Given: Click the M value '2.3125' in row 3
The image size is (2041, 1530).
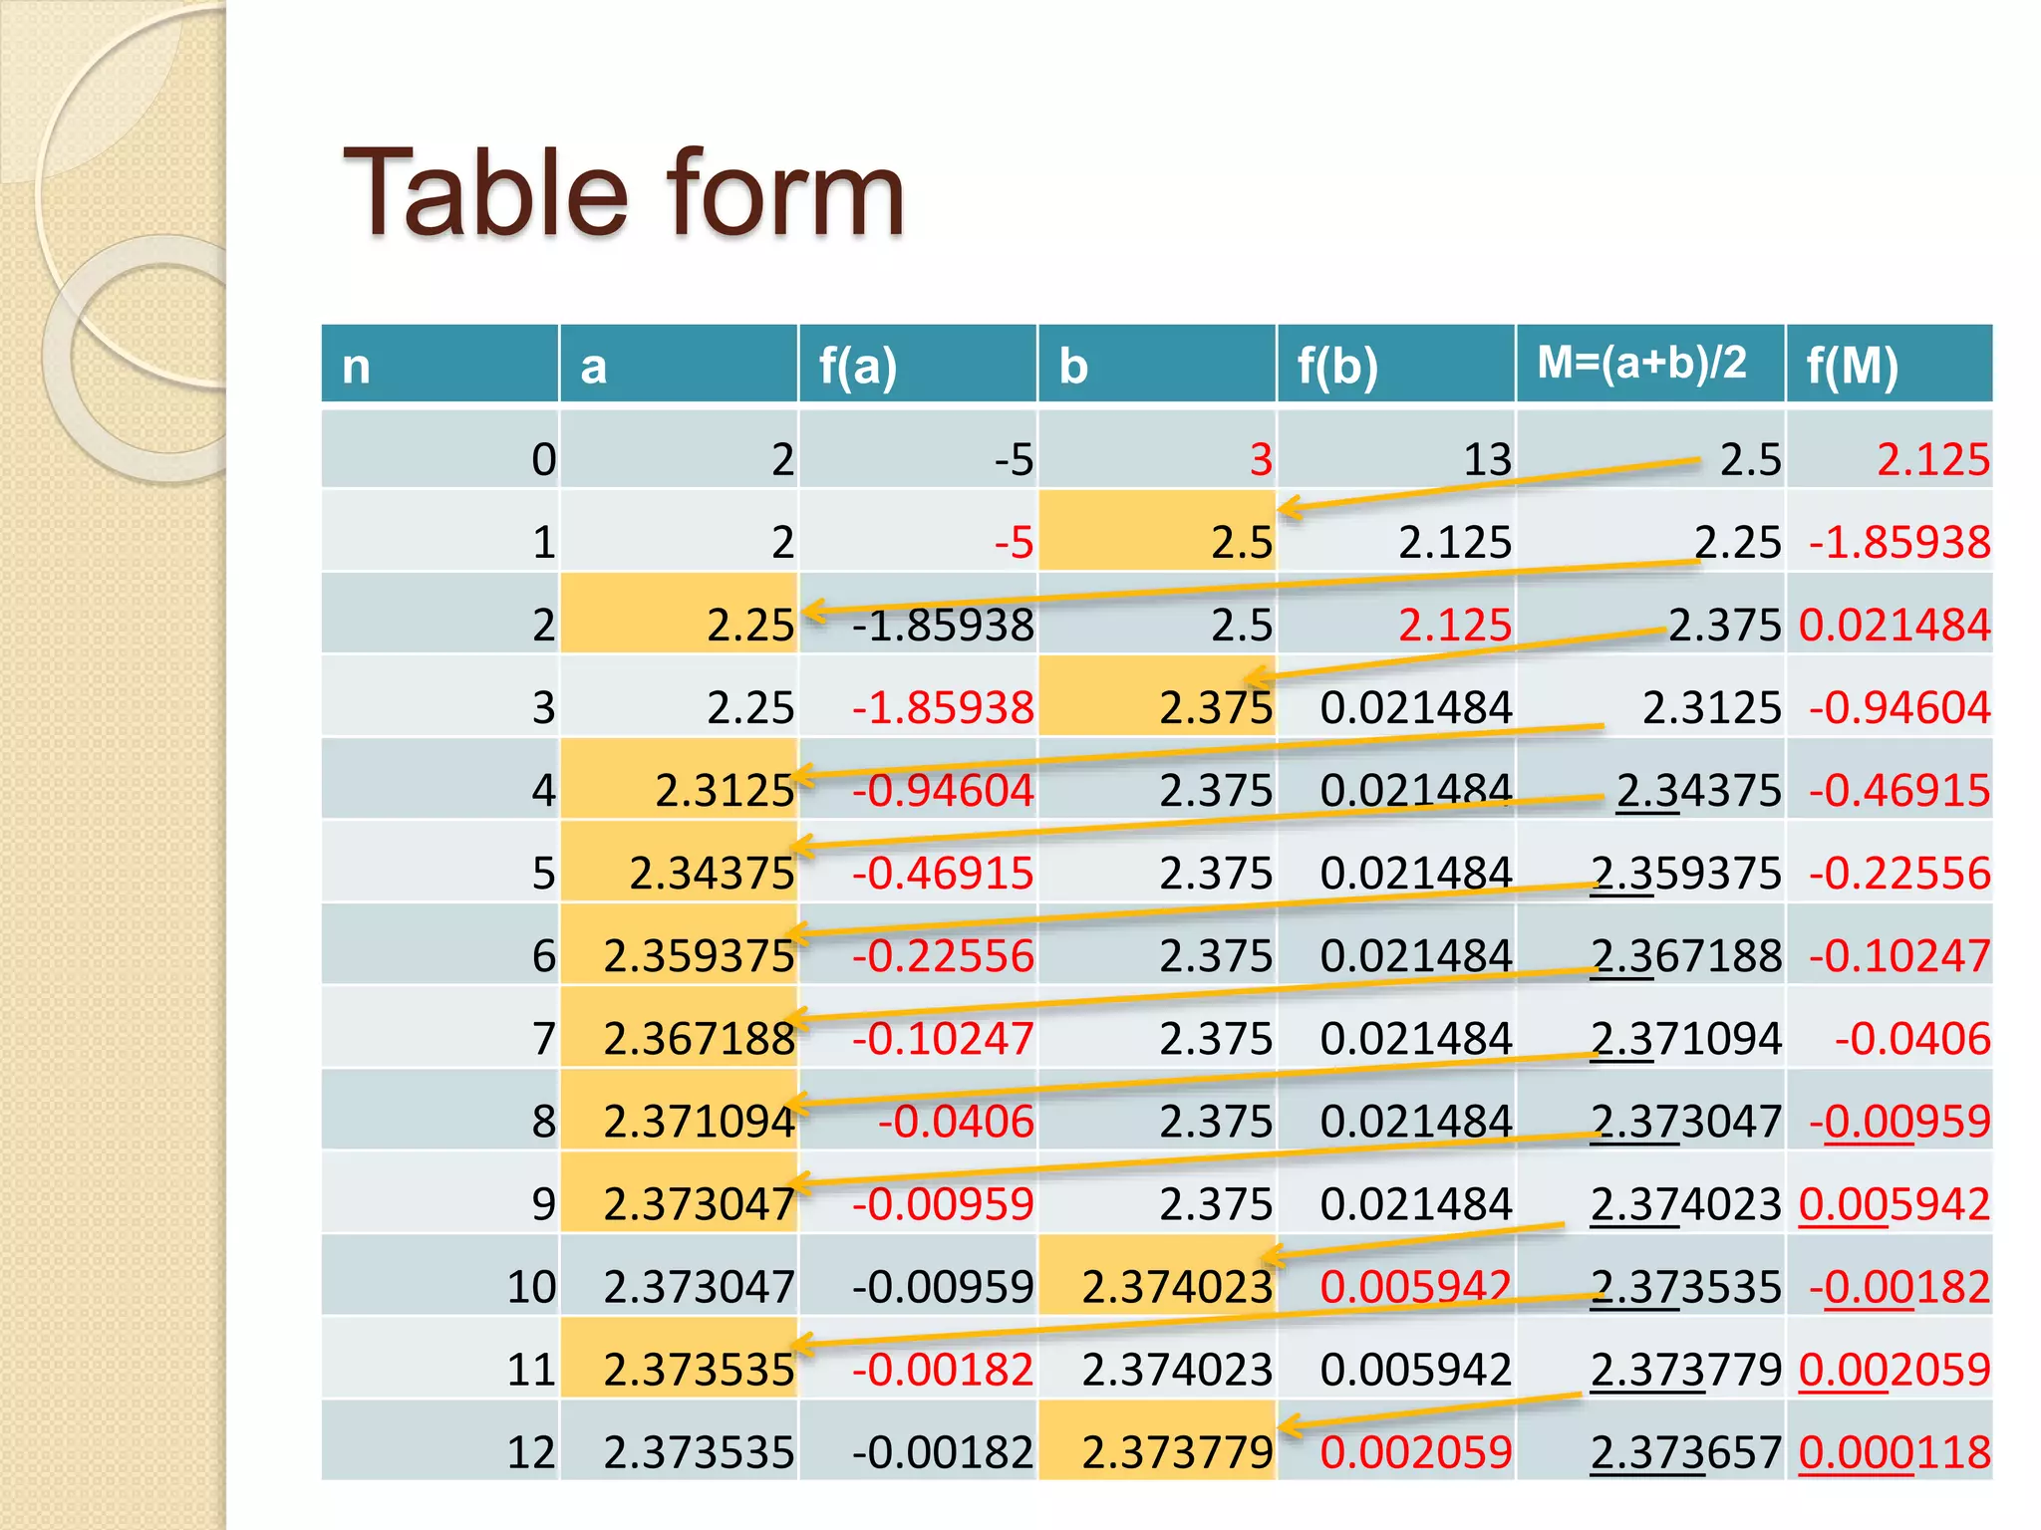Looking at the screenshot, I should coord(1711,707).
